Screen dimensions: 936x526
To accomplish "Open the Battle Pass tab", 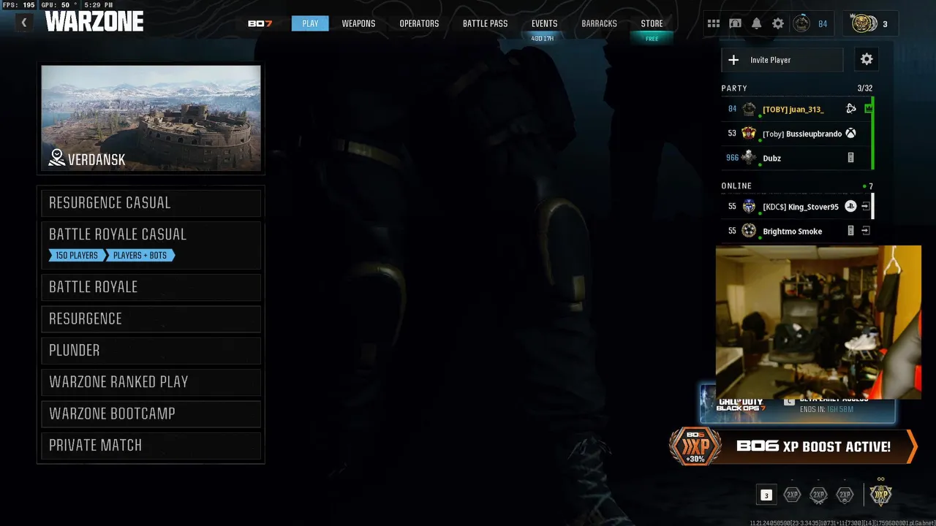I will click(x=485, y=23).
